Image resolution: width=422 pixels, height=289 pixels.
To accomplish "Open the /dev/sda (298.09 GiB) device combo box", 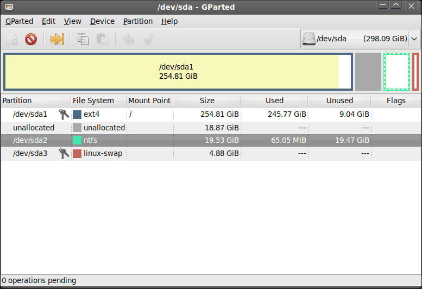I will tap(360, 39).
